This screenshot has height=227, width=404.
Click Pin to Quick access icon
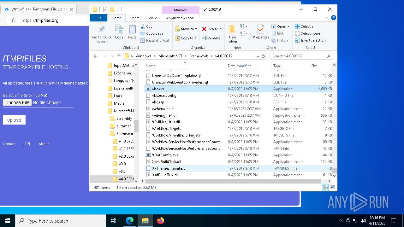pyautogui.click(x=102, y=30)
